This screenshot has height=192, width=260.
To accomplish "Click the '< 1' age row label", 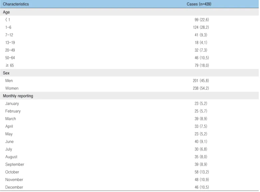I will (8, 20).
